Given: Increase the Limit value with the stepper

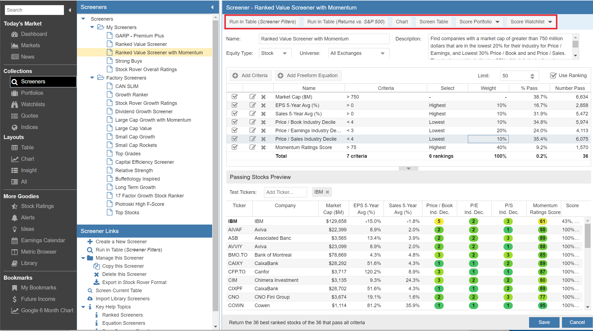Looking at the screenshot, I should pos(532,74).
